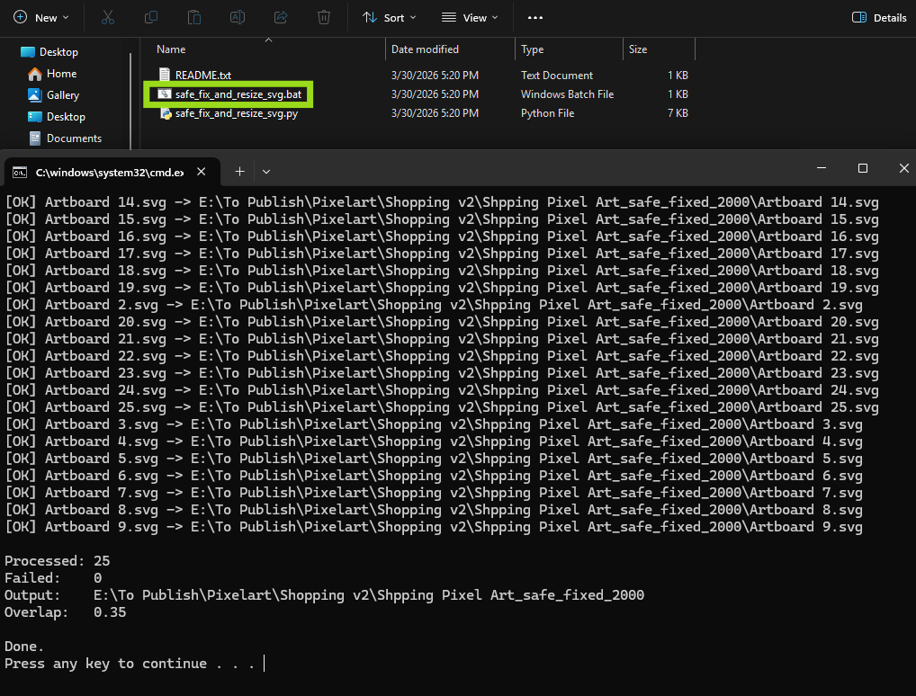Toggle the Details pane button
Screen dimensions: 916x696
click(x=879, y=17)
